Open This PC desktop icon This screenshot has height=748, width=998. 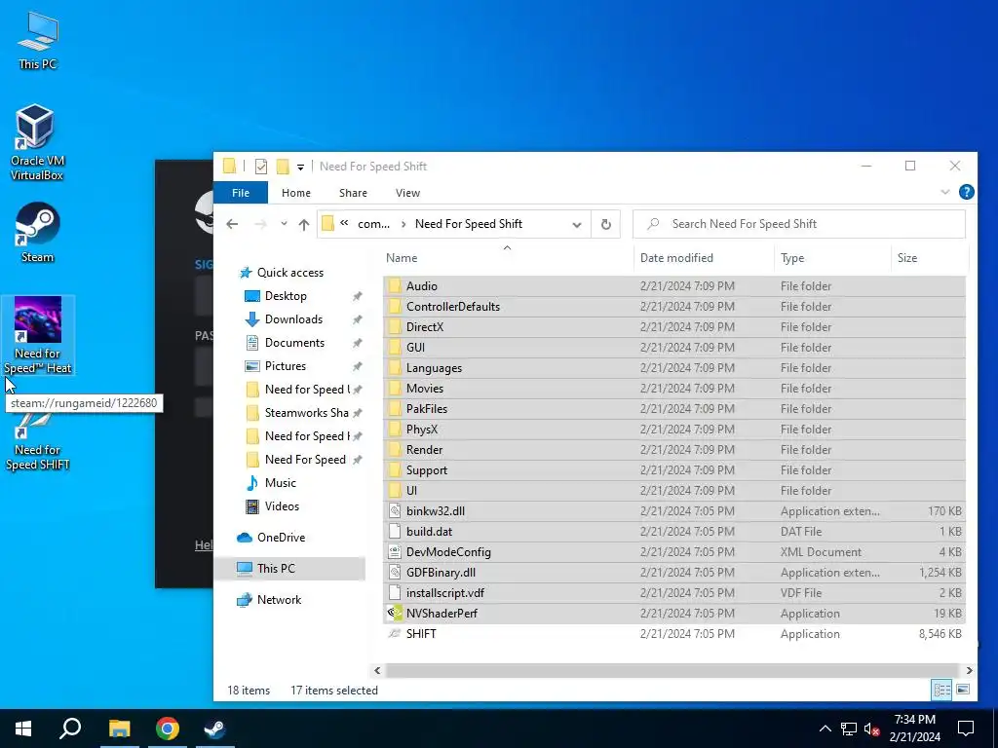pos(38,40)
